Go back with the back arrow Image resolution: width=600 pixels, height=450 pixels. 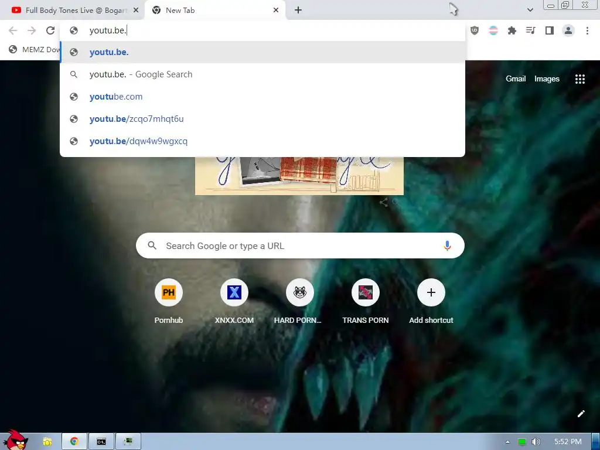pyautogui.click(x=13, y=30)
